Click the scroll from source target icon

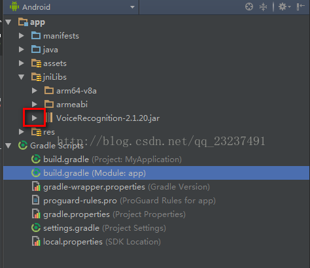pos(249,7)
